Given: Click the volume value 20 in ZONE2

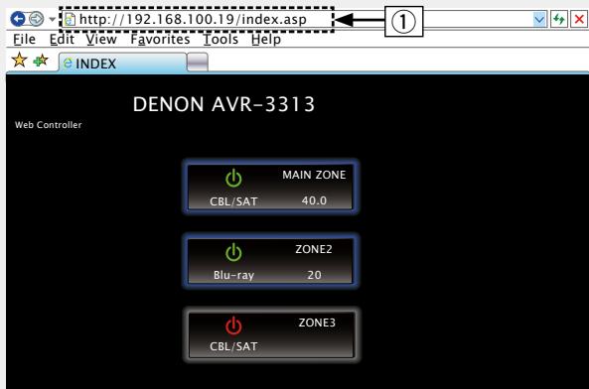Looking at the screenshot, I should (x=314, y=275).
